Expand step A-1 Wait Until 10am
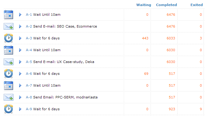This screenshot has height=116, width=205. point(20,15)
